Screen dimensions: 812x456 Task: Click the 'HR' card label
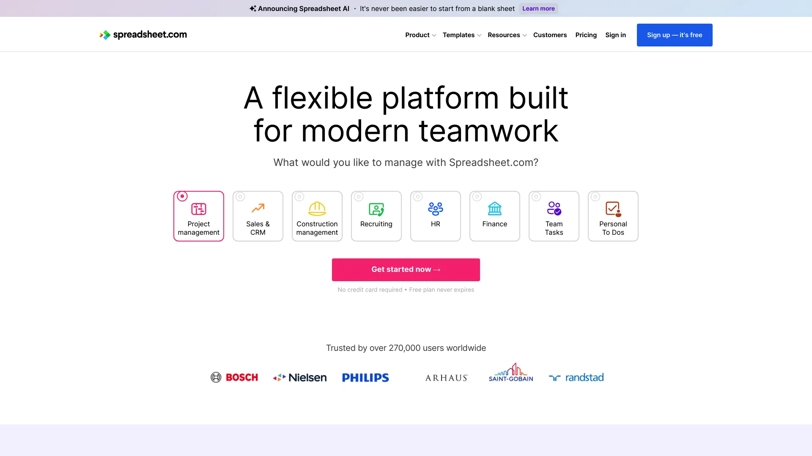click(436, 224)
